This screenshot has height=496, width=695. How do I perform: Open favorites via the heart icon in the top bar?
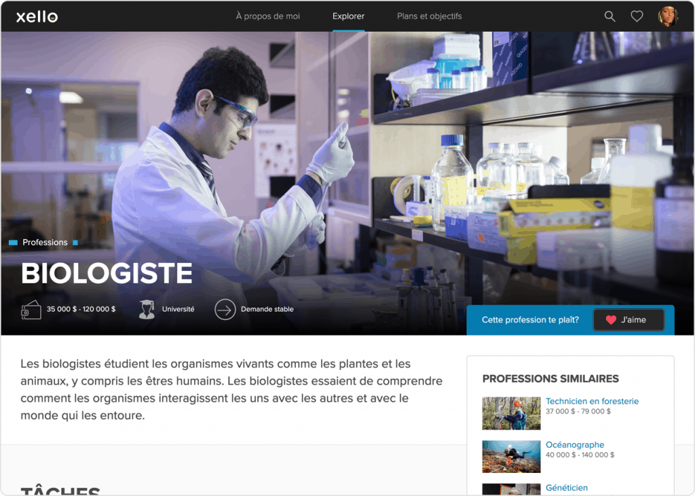[x=637, y=16]
